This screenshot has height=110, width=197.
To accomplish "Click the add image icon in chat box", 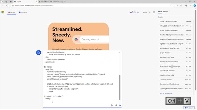I will tap(111, 105).
